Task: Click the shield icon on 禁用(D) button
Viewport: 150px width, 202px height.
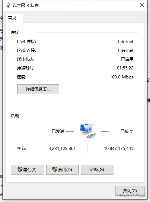Action: tap(55, 169)
